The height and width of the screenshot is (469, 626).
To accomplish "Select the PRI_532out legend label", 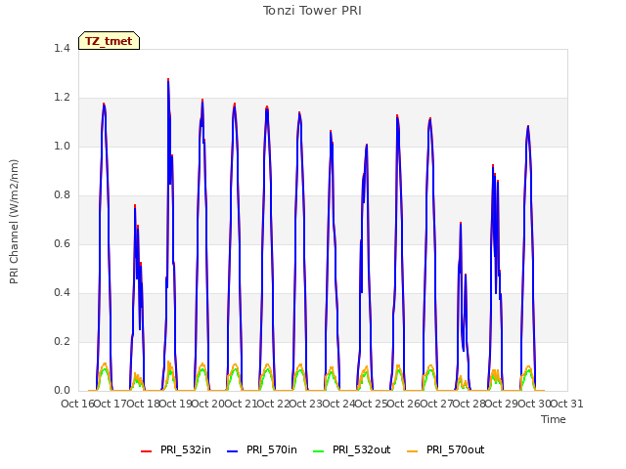I will [x=361, y=449].
